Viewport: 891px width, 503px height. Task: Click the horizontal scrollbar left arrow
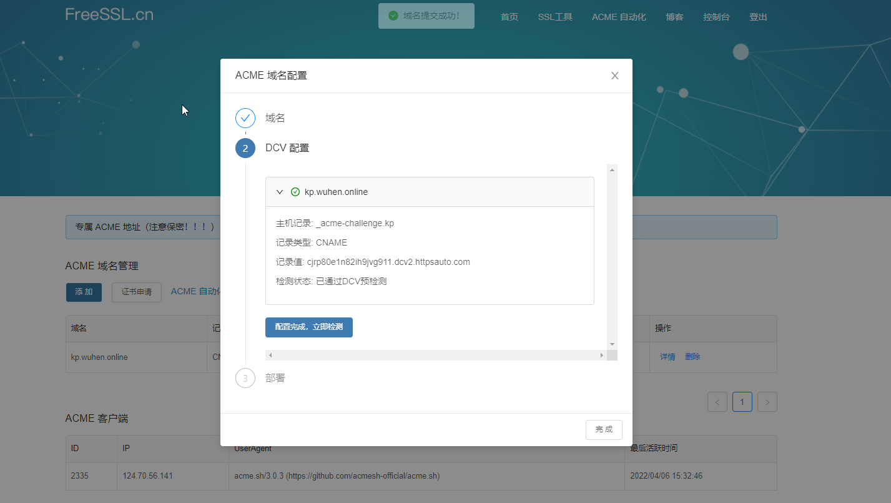(x=270, y=355)
